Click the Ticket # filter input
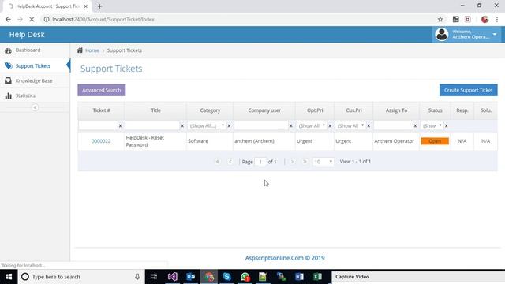The height and width of the screenshot is (284, 505). pyautogui.click(x=98, y=125)
